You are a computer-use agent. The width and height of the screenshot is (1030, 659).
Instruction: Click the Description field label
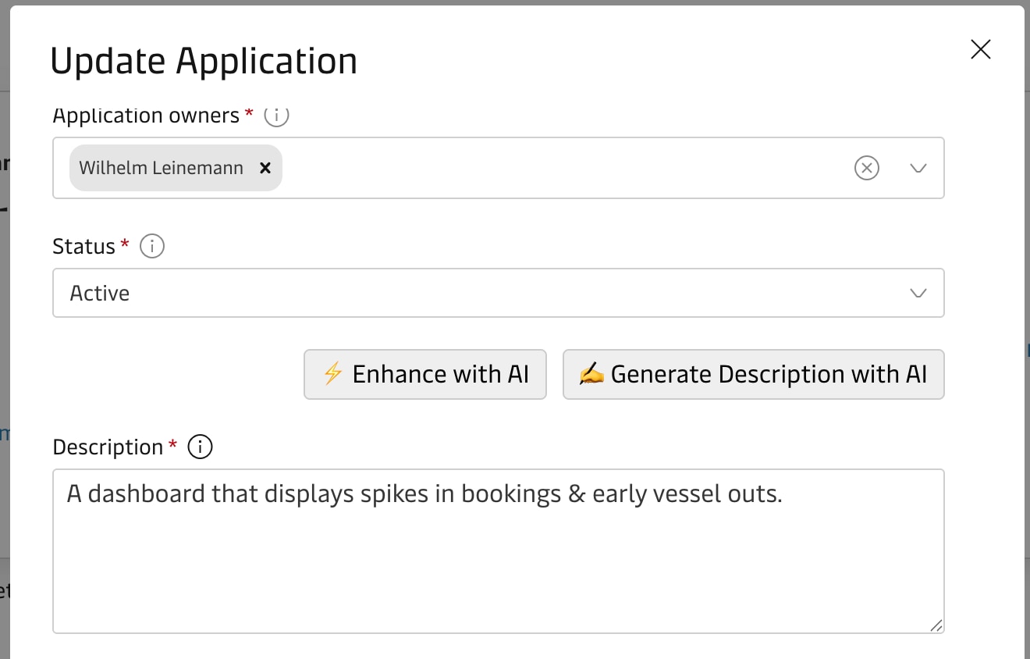[x=108, y=447]
